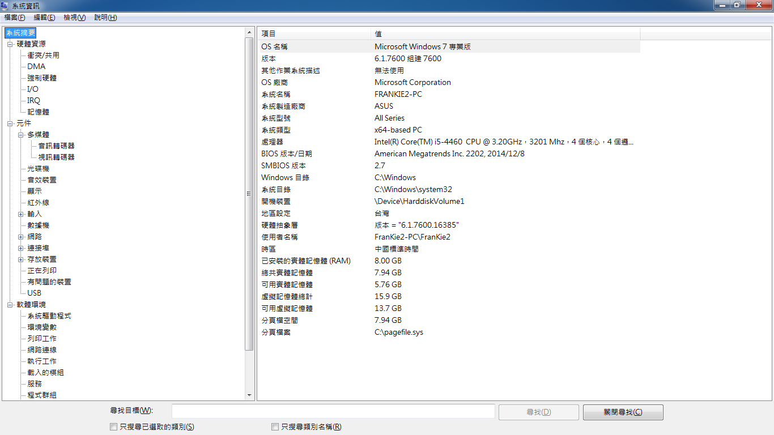The image size is (774, 435).
Task: Select the 可用虛擬記憶體 row
Action: (449, 308)
